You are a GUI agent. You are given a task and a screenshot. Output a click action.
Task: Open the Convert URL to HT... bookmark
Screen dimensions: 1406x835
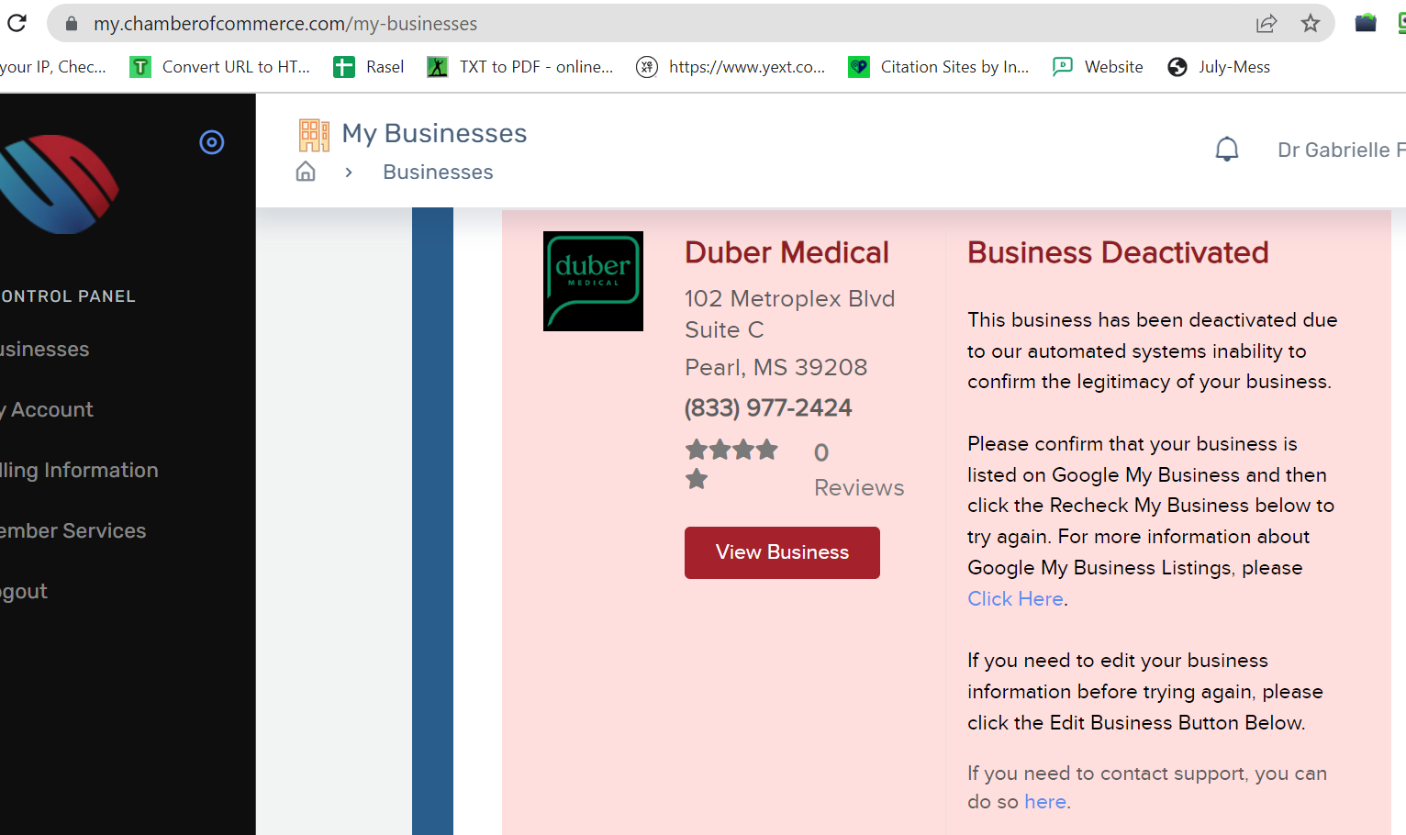220,67
